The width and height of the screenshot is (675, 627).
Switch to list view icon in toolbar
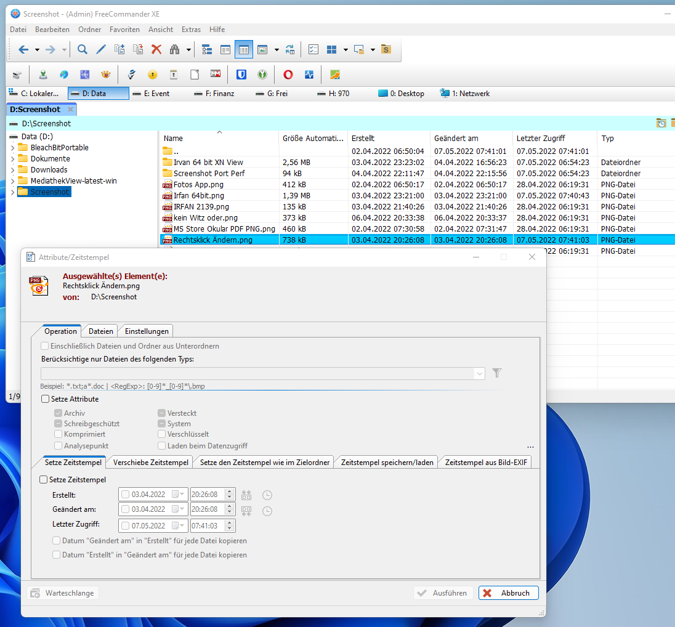[225, 49]
